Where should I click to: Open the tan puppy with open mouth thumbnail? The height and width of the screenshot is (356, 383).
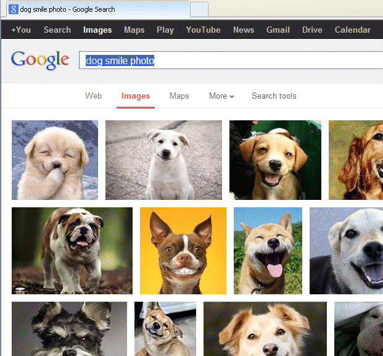[x=275, y=160]
